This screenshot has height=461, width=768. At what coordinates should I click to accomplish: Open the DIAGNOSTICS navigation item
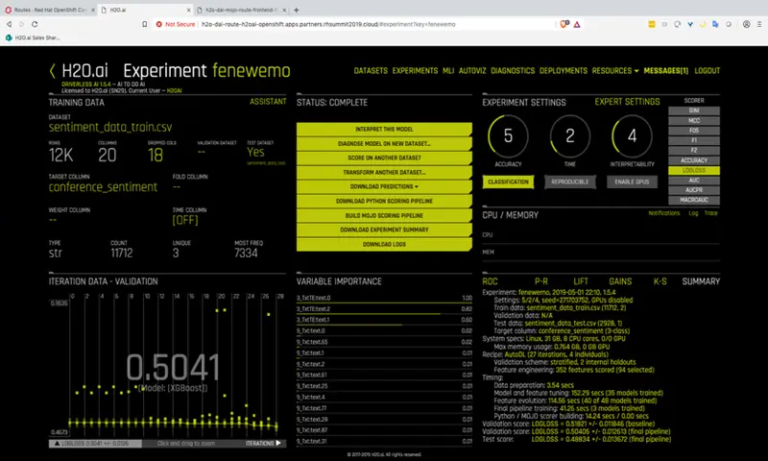click(x=513, y=71)
